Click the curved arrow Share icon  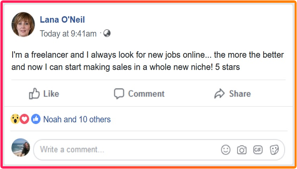(x=219, y=94)
